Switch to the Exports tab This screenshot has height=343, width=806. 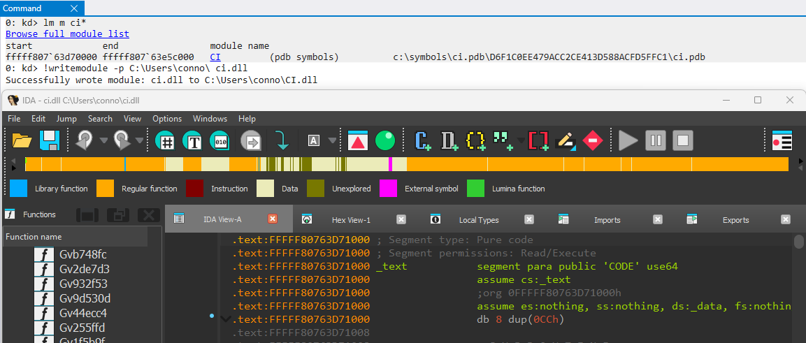click(735, 220)
